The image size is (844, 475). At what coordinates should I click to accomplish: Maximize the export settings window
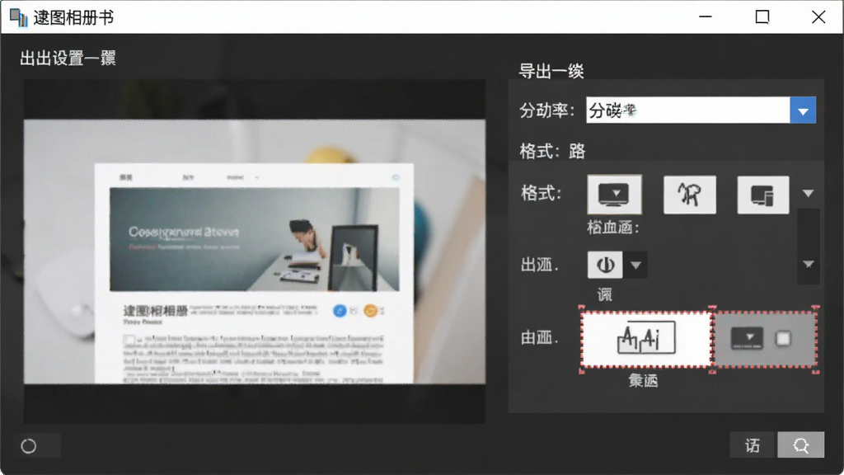pyautogui.click(x=762, y=16)
